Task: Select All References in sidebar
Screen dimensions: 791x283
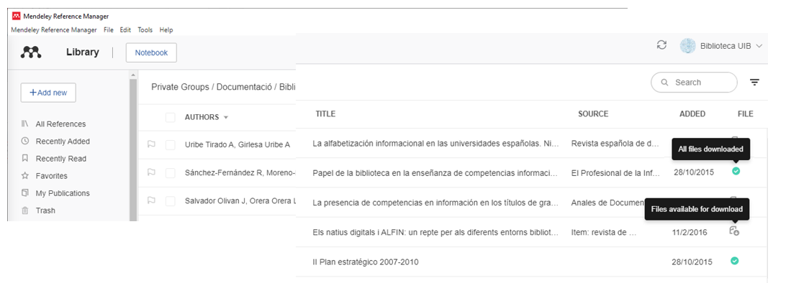Action: (x=60, y=124)
